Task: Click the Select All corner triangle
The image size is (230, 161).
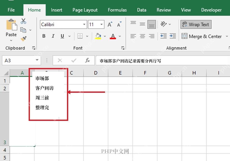Action: coord(6,73)
